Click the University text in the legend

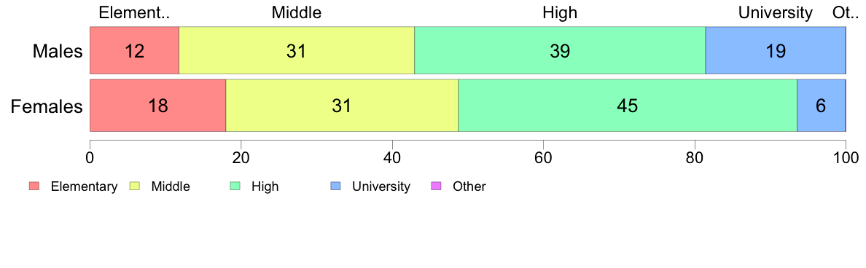[x=381, y=186]
